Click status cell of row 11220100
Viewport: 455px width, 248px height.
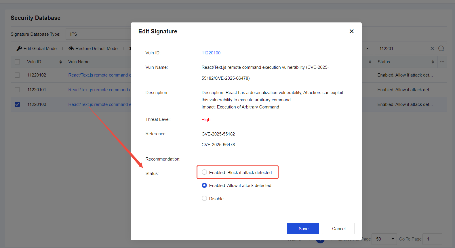(405, 104)
